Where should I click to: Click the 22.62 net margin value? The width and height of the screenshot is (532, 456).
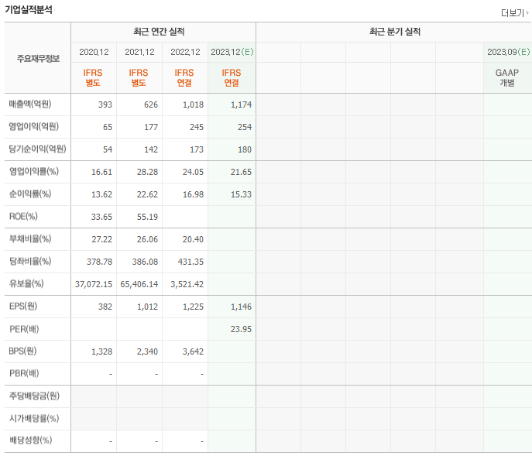[147, 194]
